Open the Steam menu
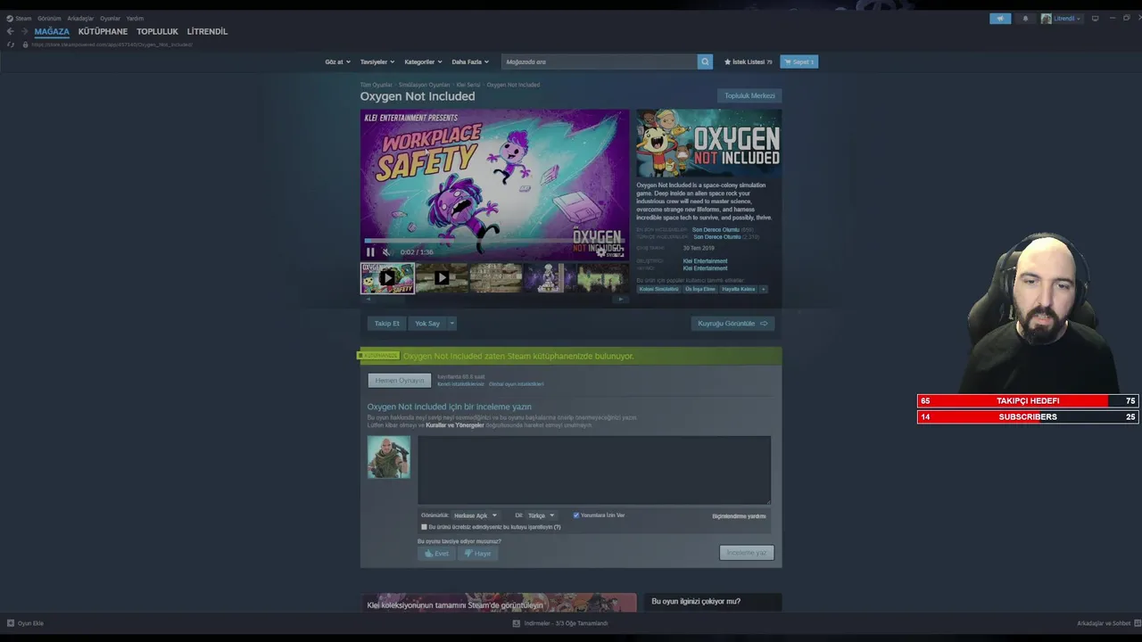 [x=19, y=18]
